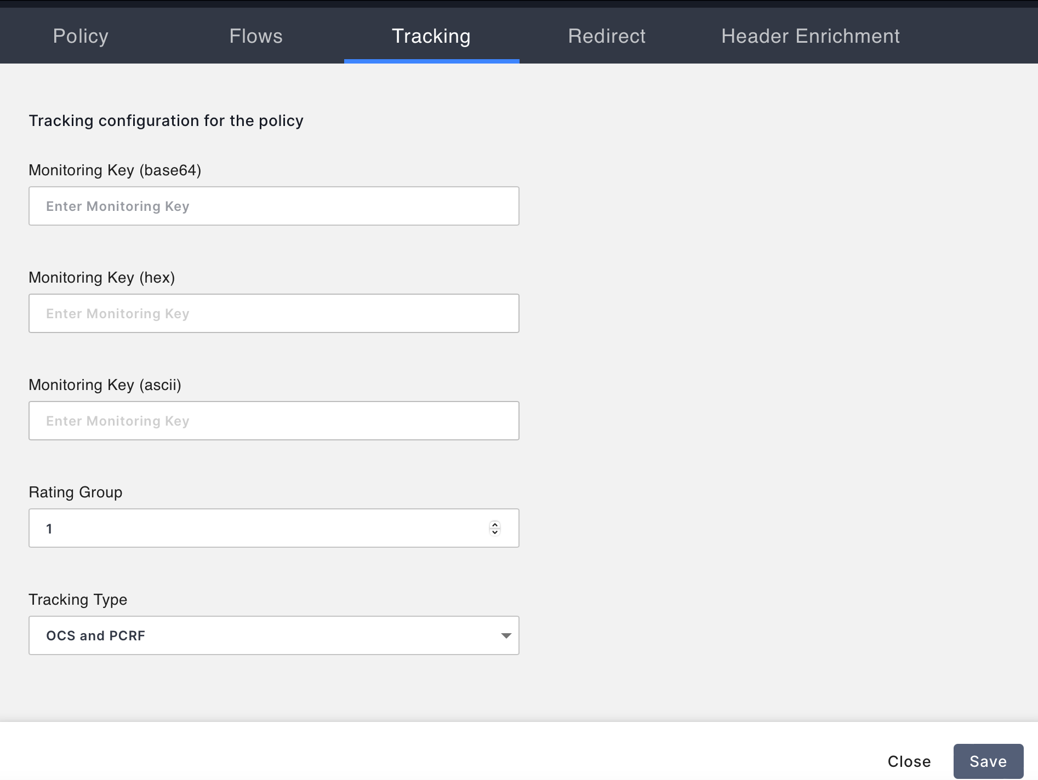Image resolution: width=1038 pixels, height=780 pixels.
Task: Open the Redirect tab
Action: 607,36
